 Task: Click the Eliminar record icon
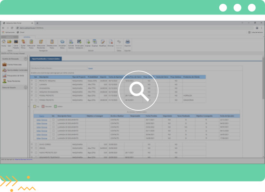pyautogui.click(x=110, y=42)
